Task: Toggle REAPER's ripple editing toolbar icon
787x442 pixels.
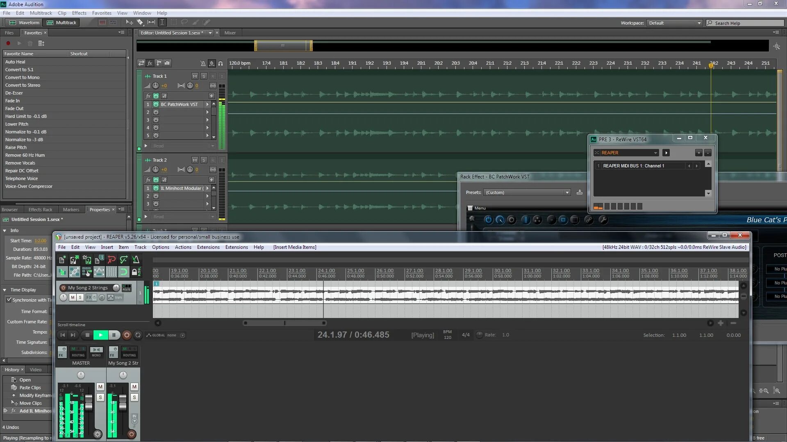Action: click(86, 272)
